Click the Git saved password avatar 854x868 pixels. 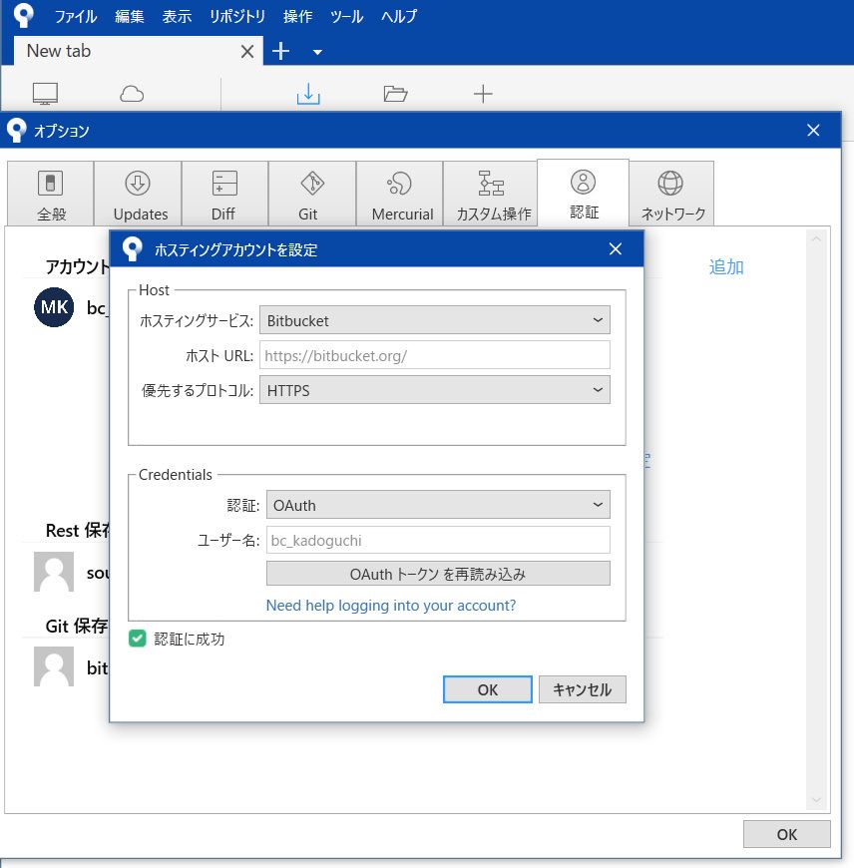(x=54, y=666)
